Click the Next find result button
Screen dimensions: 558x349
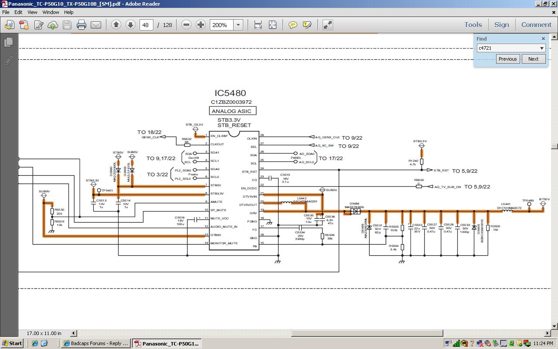pyautogui.click(x=533, y=59)
